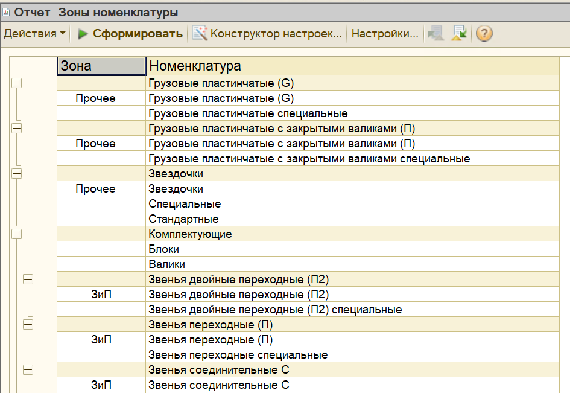
Task: Click ЗиП cell beside Звенья соединительные С
Action: [101, 385]
